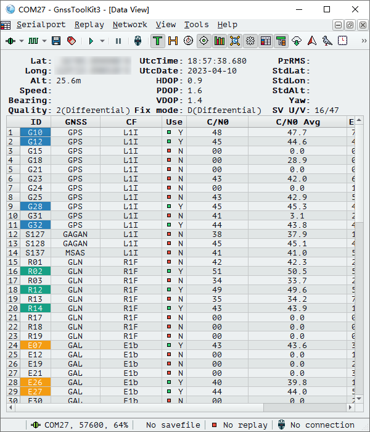Open the Serialport menu
This screenshot has height=432, width=370.
41,25
